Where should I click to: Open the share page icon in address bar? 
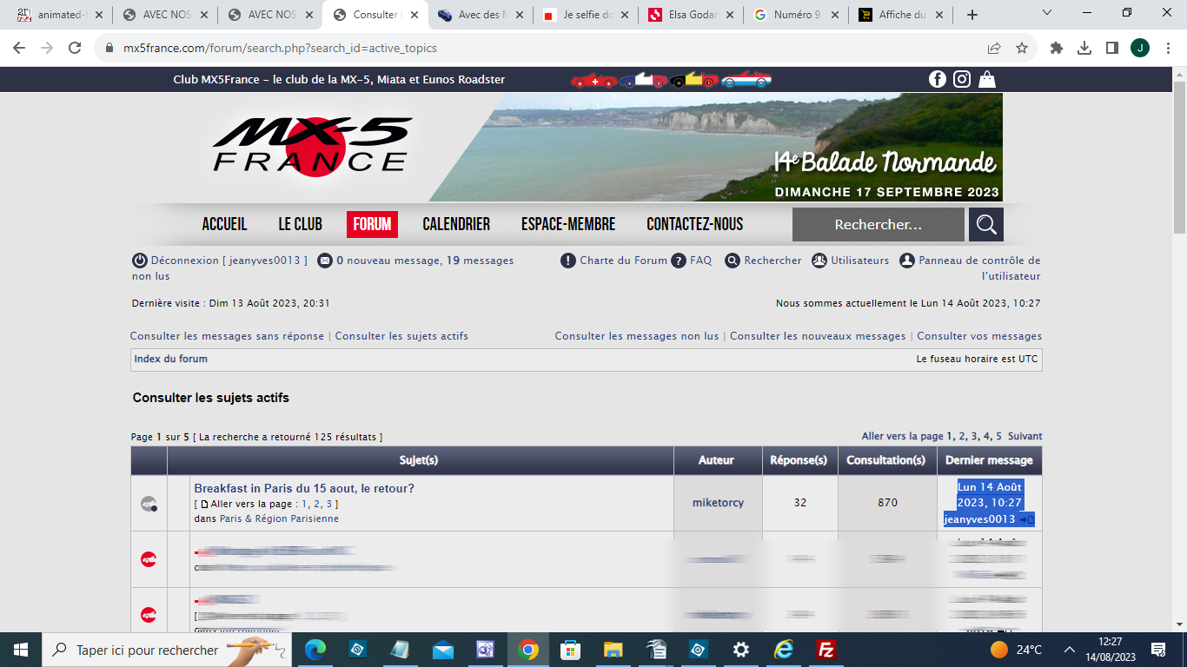[994, 49]
